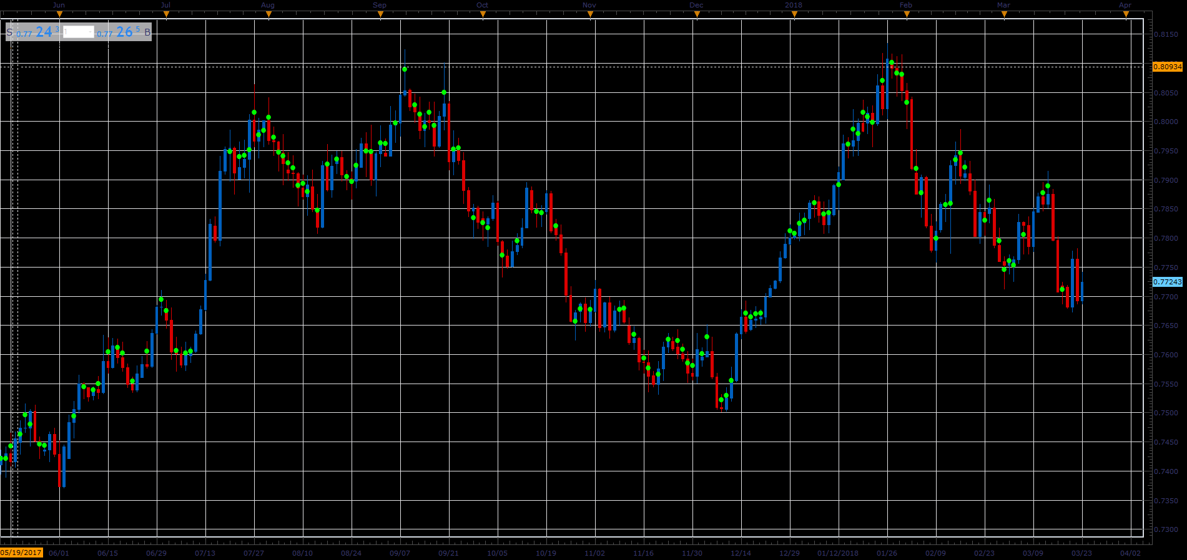Click the Sep month marker triangle
The width and height of the screenshot is (1187, 560).
(x=380, y=15)
